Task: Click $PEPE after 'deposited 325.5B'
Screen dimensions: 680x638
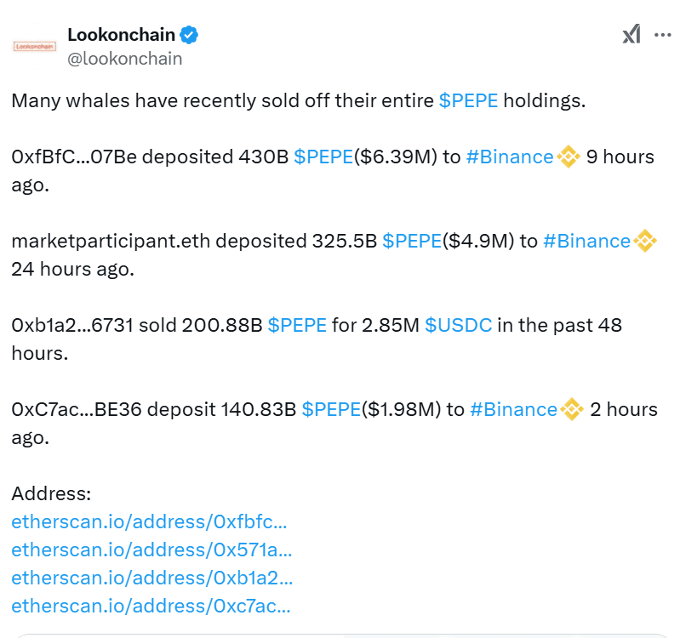Action: pos(412,241)
